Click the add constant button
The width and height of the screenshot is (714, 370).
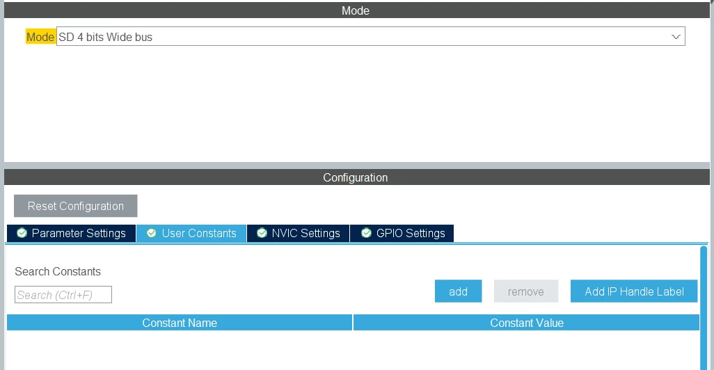point(458,291)
